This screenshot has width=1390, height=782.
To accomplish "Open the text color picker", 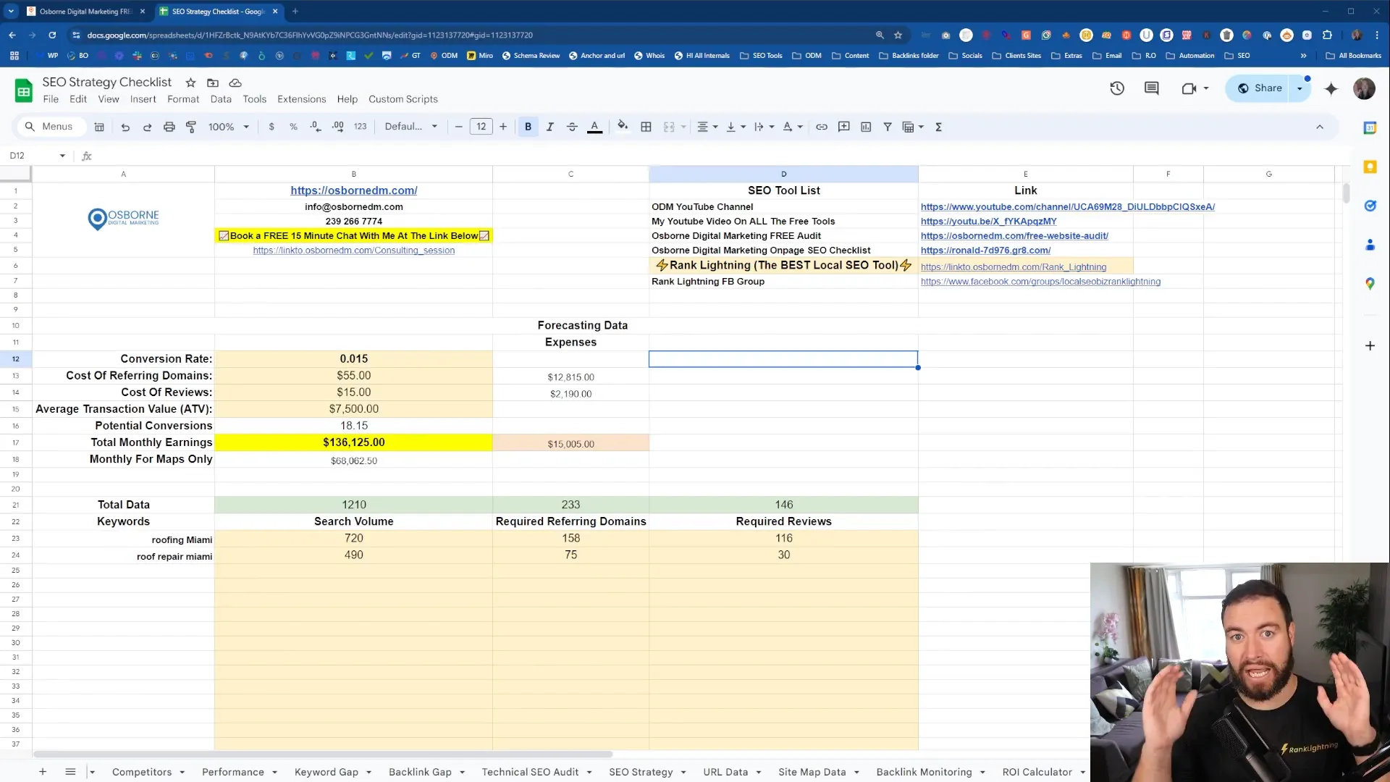I will click(x=594, y=127).
